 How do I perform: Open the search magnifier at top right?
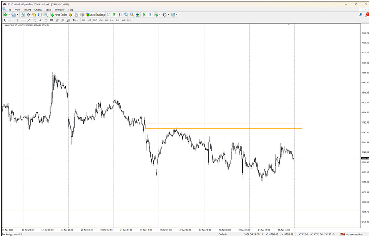tap(360, 14)
